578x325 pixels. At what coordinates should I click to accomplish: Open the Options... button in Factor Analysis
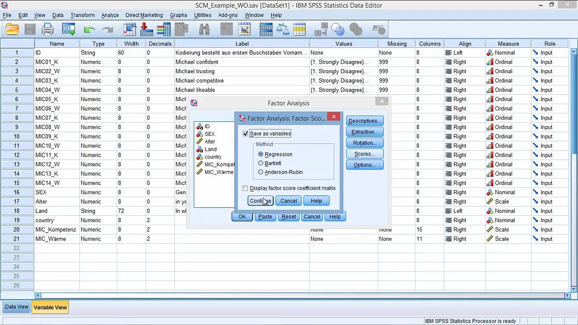pyautogui.click(x=364, y=165)
